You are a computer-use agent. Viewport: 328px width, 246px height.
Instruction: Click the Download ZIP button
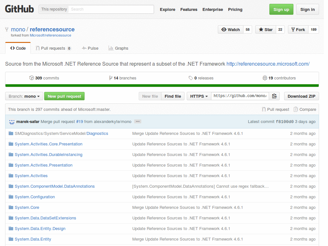tap(301, 96)
